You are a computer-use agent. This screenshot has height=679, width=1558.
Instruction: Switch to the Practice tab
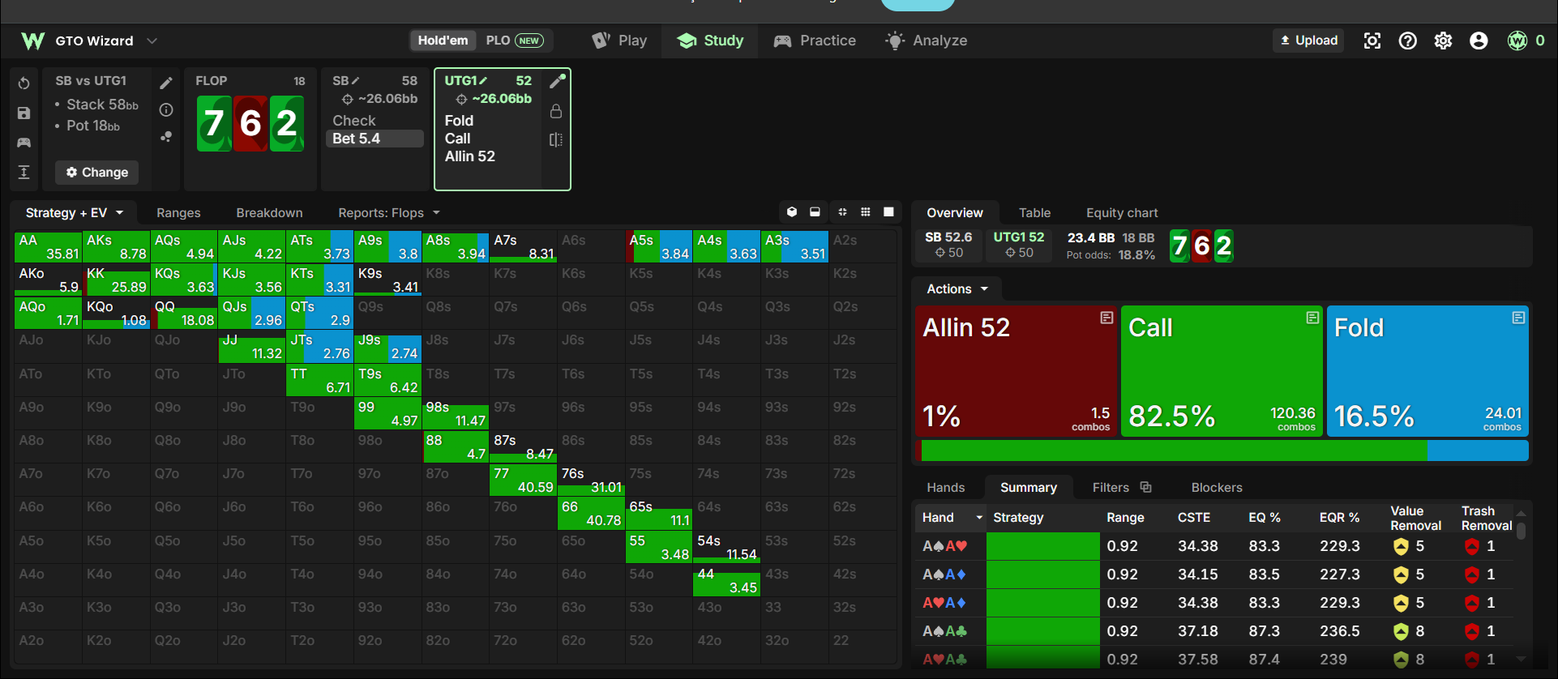click(x=815, y=41)
